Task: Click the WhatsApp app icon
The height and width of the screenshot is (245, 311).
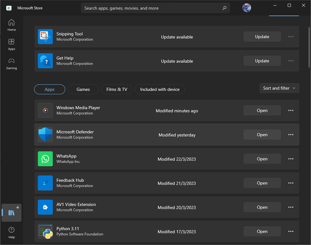Action: coord(45,159)
